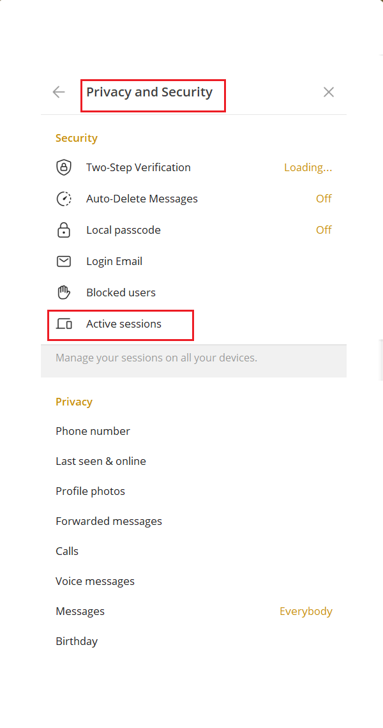Click the Active sessions devices icon

pyautogui.click(x=64, y=324)
